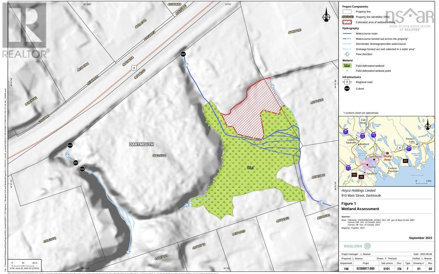
Task: Click the 207 route marker in the inset map
Action: (x=405, y=161)
